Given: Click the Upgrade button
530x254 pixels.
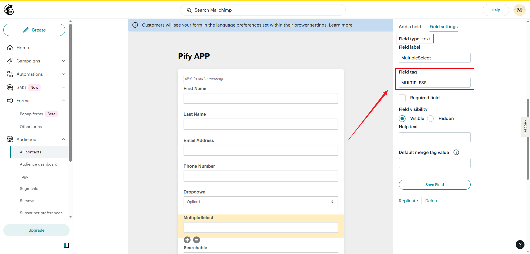Looking at the screenshot, I should point(36,230).
